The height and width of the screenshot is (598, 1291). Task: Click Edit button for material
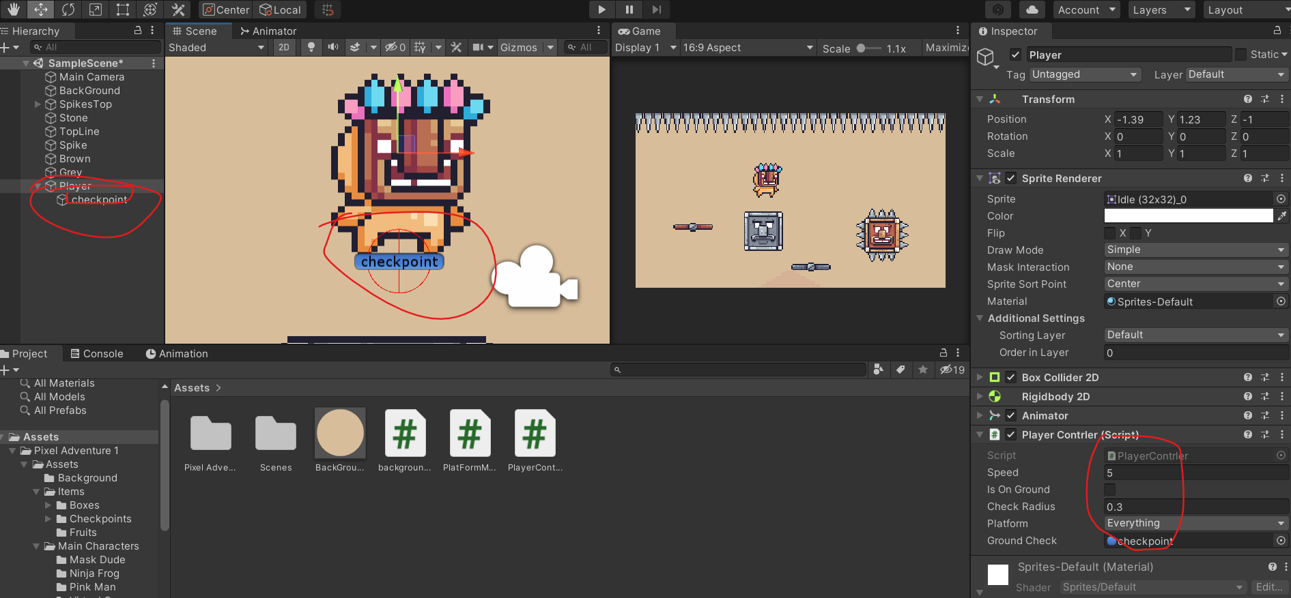tap(1268, 587)
